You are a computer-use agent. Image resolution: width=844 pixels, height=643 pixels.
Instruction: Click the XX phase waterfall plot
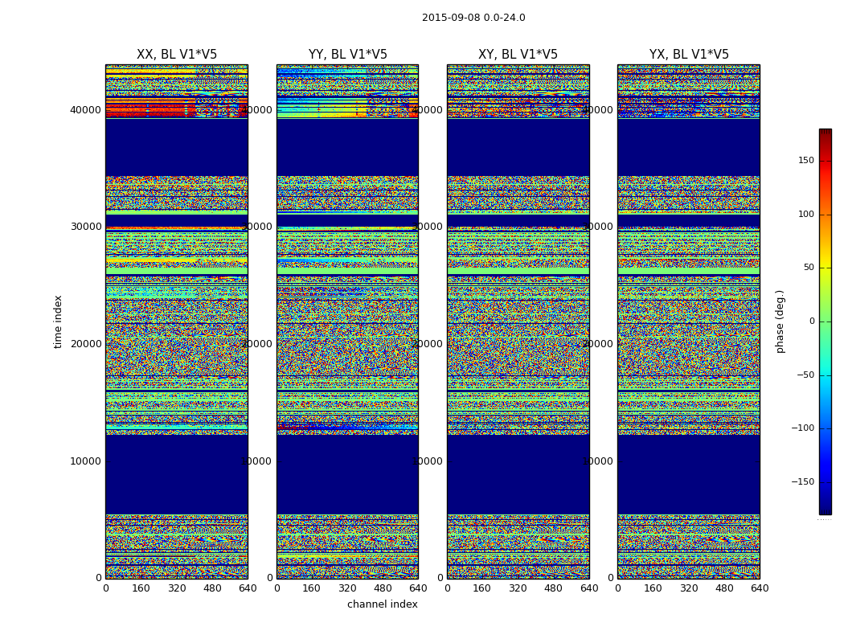[177, 321]
